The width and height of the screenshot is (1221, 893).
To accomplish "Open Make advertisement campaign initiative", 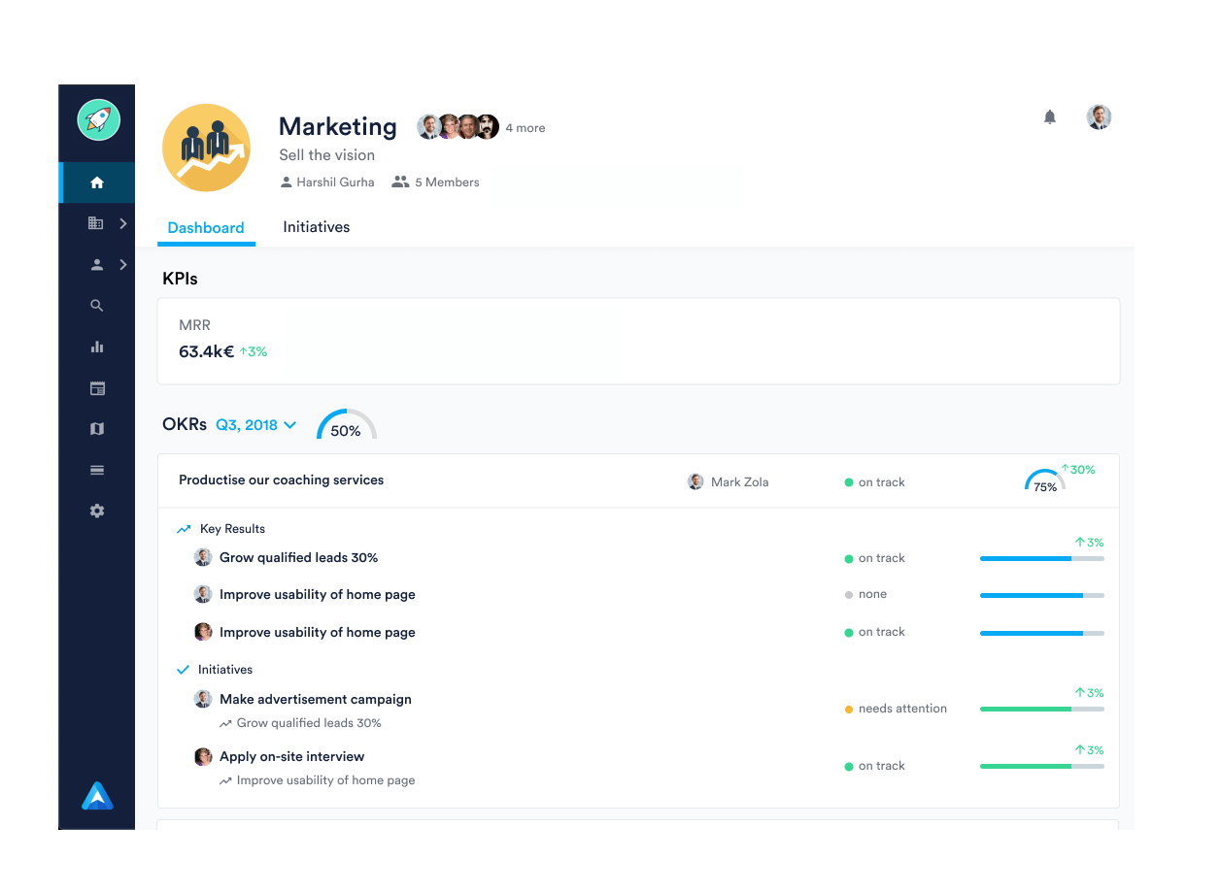I will click(x=316, y=699).
